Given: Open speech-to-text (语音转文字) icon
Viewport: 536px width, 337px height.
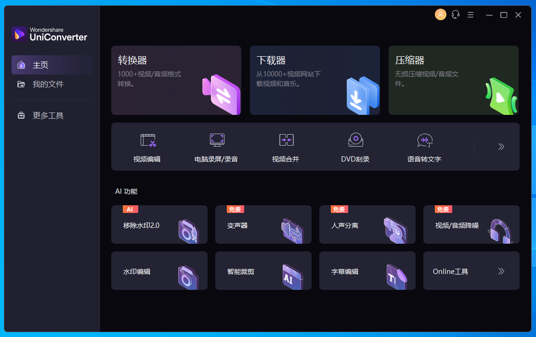Looking at the screenshot, I should click(x=424, y=140).
